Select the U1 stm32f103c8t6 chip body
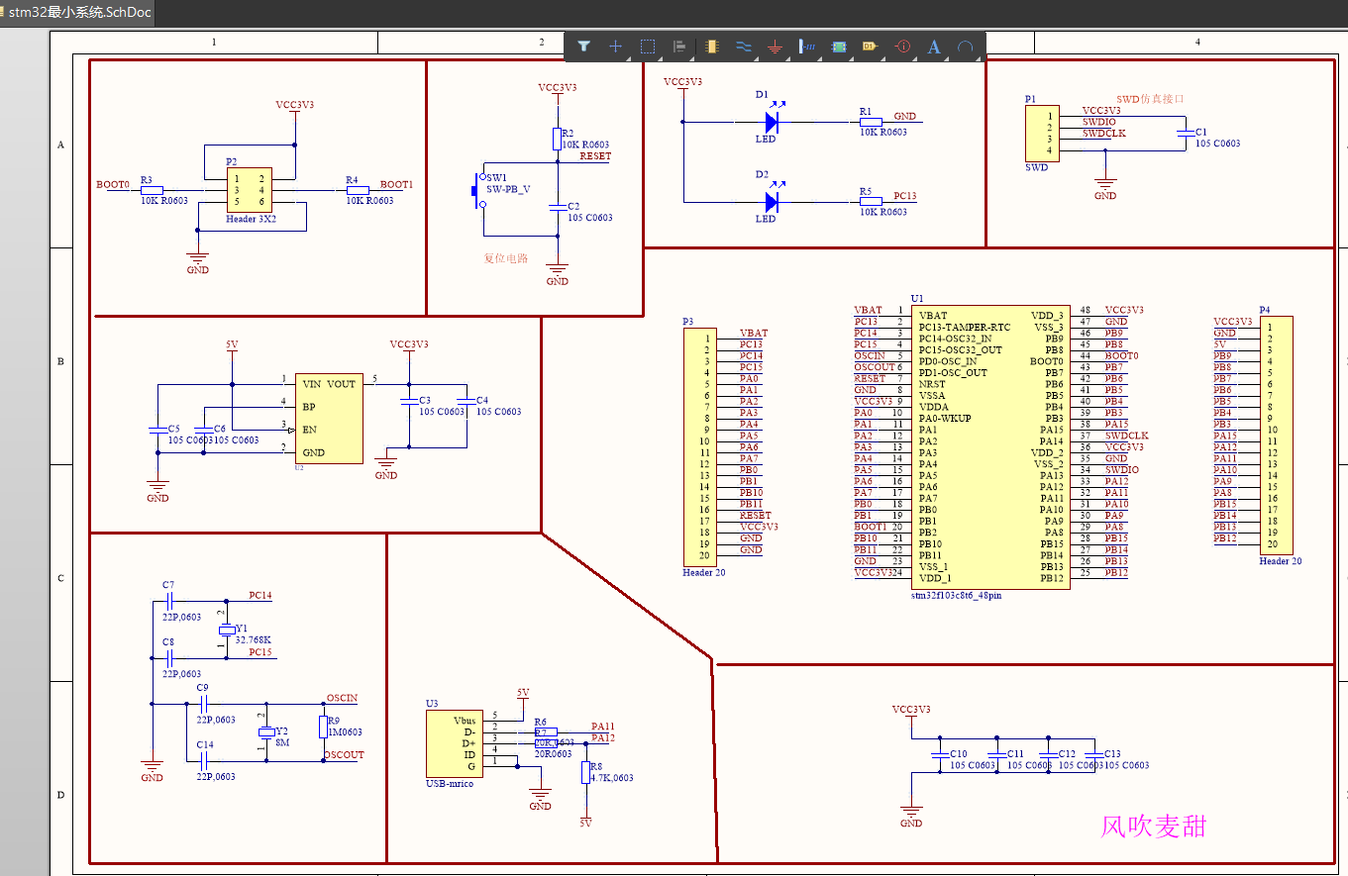This screenshot has height=876, width=1348. [990, 447]
